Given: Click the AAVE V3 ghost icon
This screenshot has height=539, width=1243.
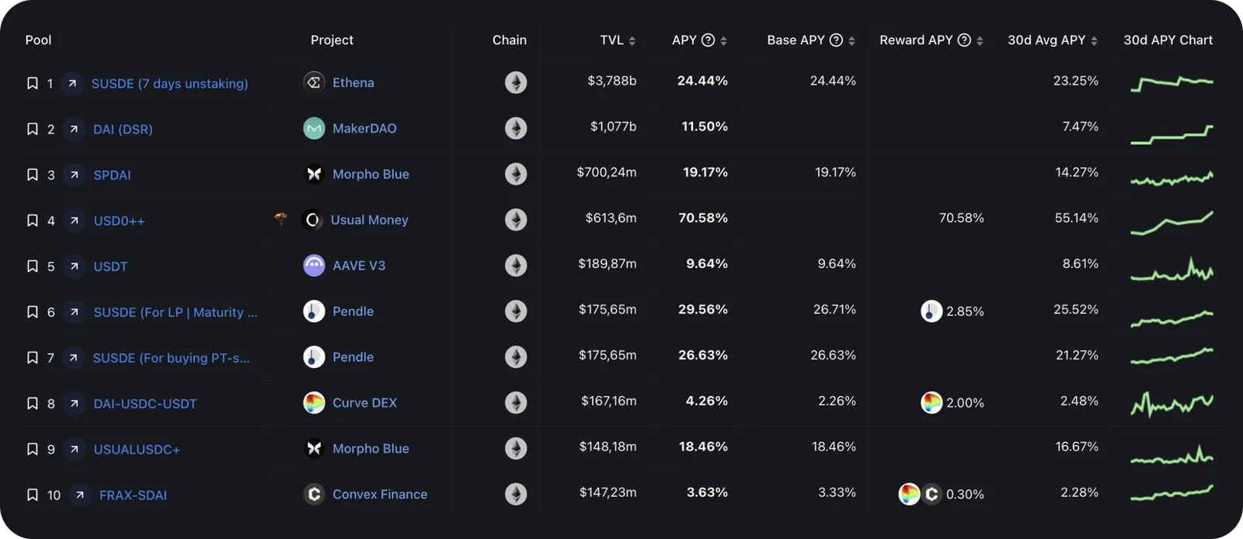Looking at the screenshot, I should coord(314,266).
